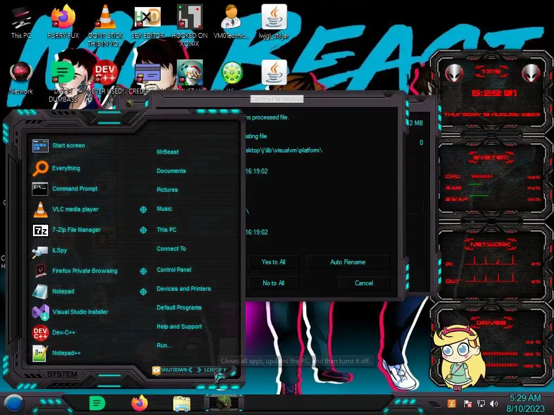Screen dimensions: 554x415
Task: Open the MrBeast user folder link
Action: coord(168,152)
